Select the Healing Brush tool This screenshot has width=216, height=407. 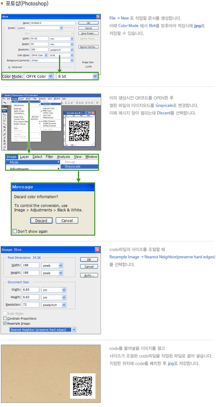(4, 134)
